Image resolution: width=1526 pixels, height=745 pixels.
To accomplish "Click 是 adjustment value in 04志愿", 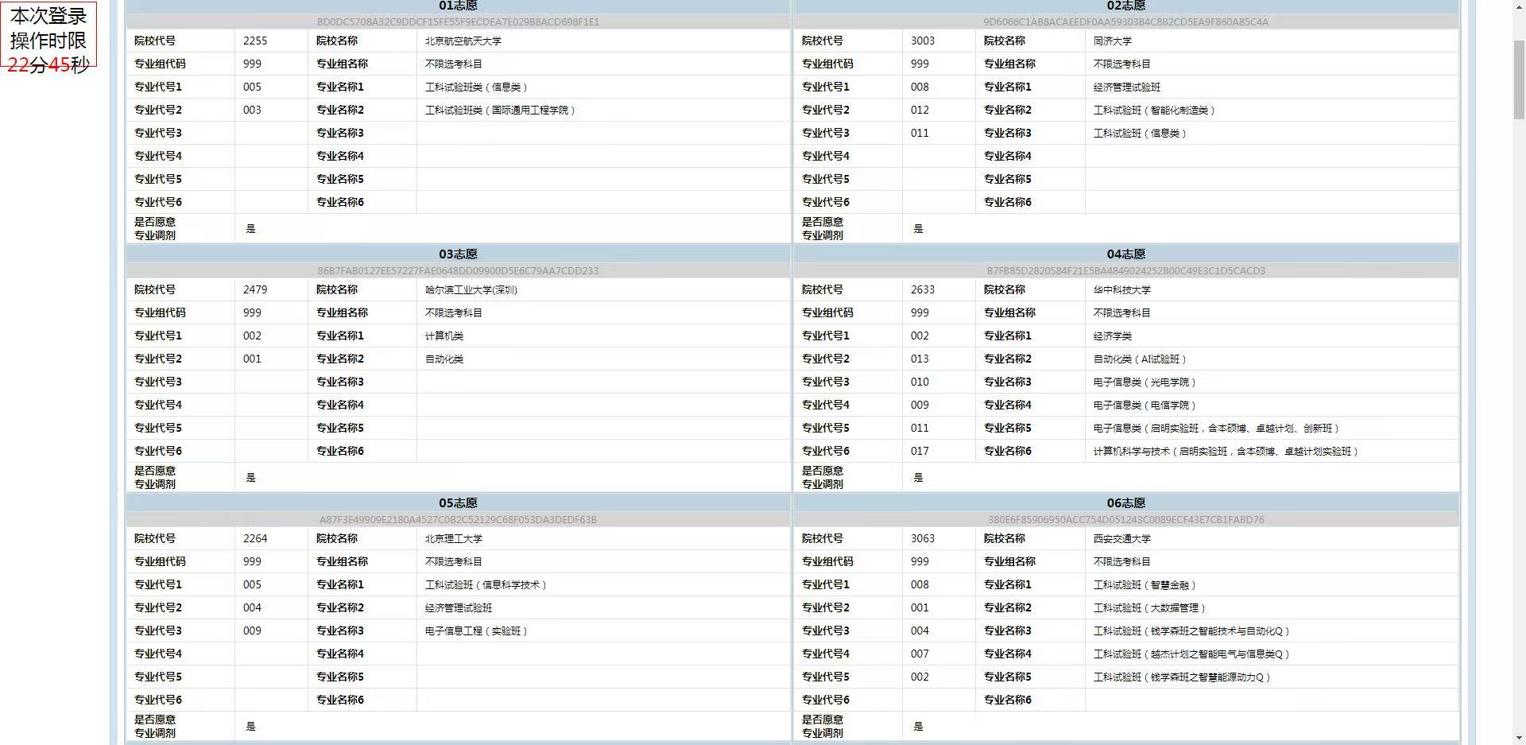I will [918, 477].
